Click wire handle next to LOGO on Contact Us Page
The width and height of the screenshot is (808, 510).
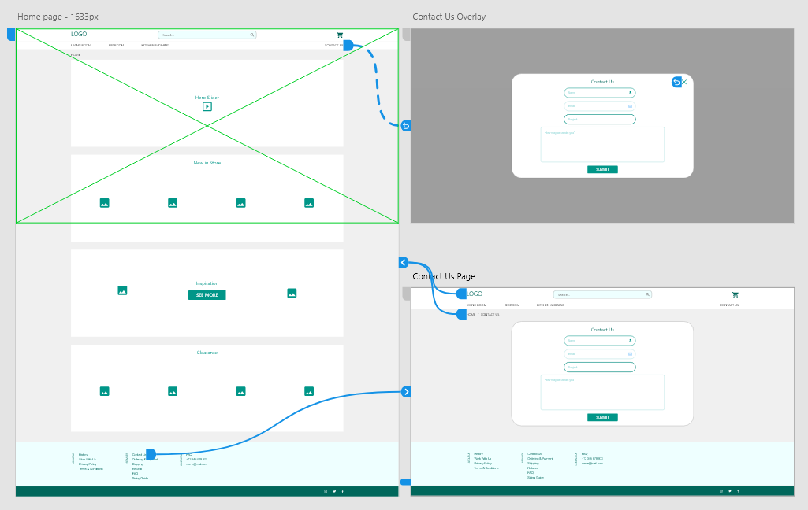pos(462,294)
